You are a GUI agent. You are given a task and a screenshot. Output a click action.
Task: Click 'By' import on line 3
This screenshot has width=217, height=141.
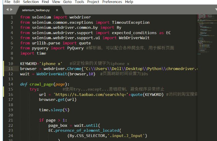(119, 28)
